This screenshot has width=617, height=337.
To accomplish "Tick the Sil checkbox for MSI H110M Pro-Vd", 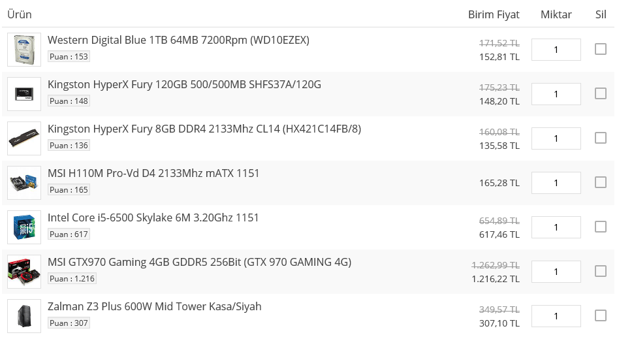I will click(601, 182).
